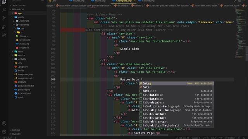Viewport: 248px width, 139px height.
Task: Open the Accounts menu icon
Action: point(4,123)
